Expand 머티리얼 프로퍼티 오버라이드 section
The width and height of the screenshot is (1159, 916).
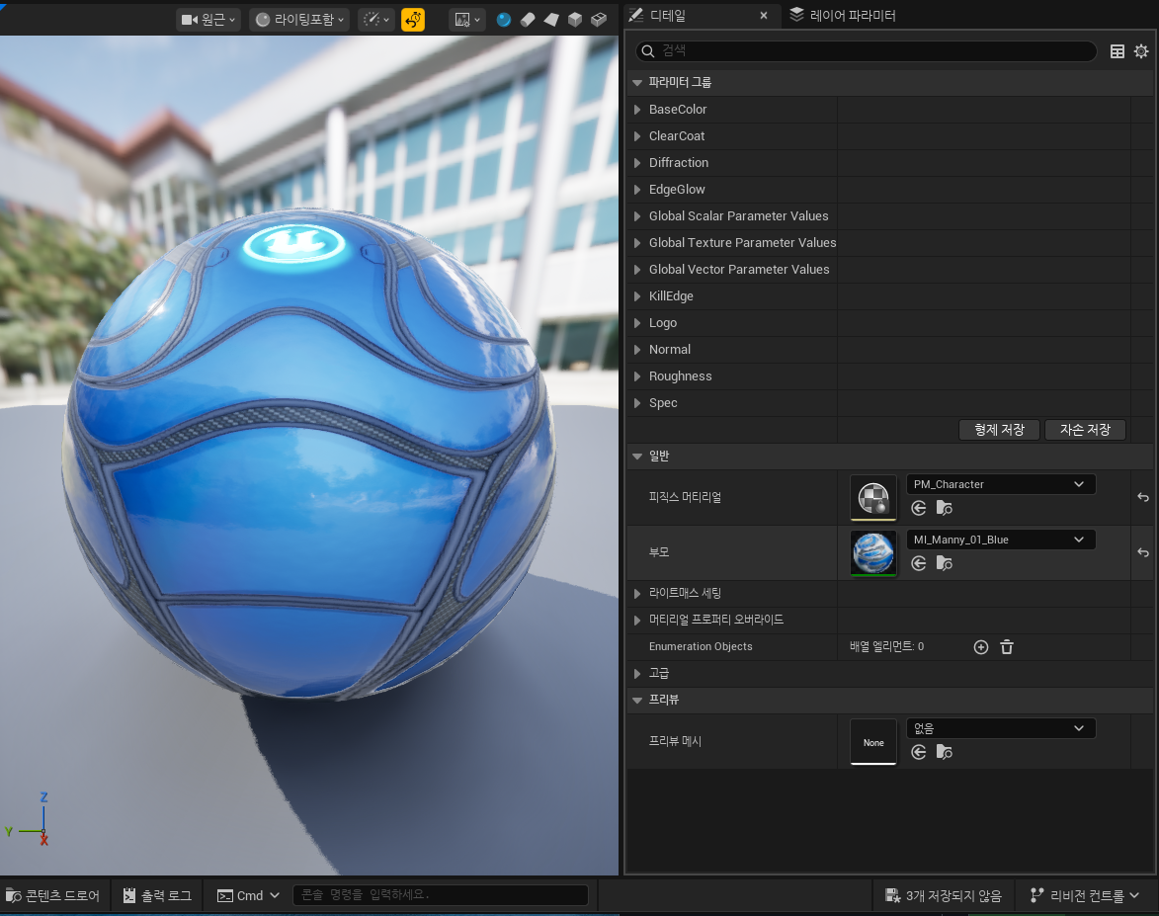(637, 620)
